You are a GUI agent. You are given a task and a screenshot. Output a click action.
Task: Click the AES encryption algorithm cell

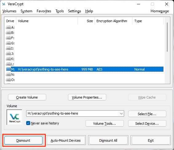(x=99, y=69)
